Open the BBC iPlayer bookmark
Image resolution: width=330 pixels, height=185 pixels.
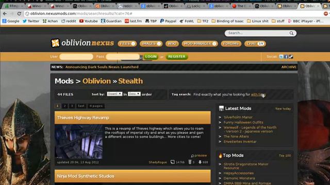[x=306, y=21]
